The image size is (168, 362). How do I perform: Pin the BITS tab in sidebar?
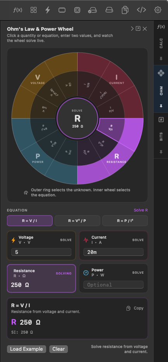tap(161, 152)
